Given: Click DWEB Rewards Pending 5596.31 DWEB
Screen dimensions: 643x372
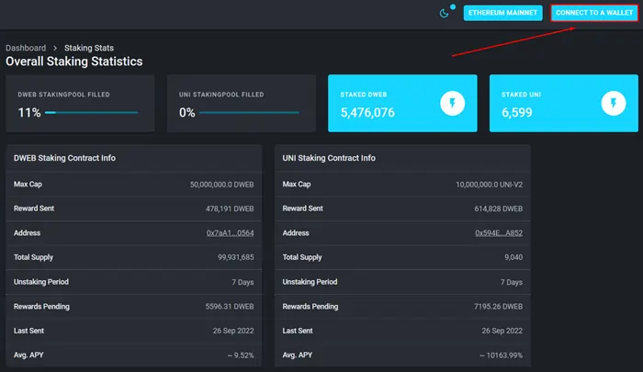Looking at the screenshot, I should click(x=230, y=307).
